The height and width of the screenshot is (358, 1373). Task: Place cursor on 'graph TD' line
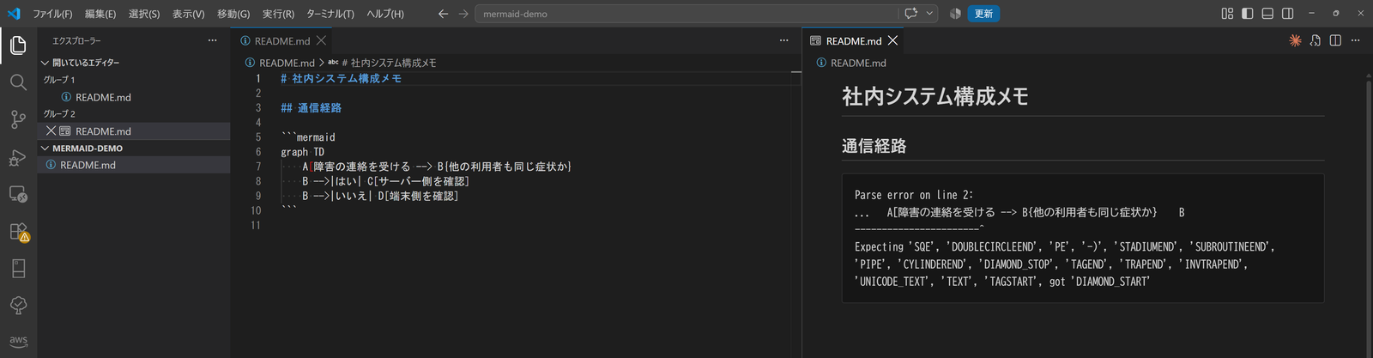click(302, 152)
